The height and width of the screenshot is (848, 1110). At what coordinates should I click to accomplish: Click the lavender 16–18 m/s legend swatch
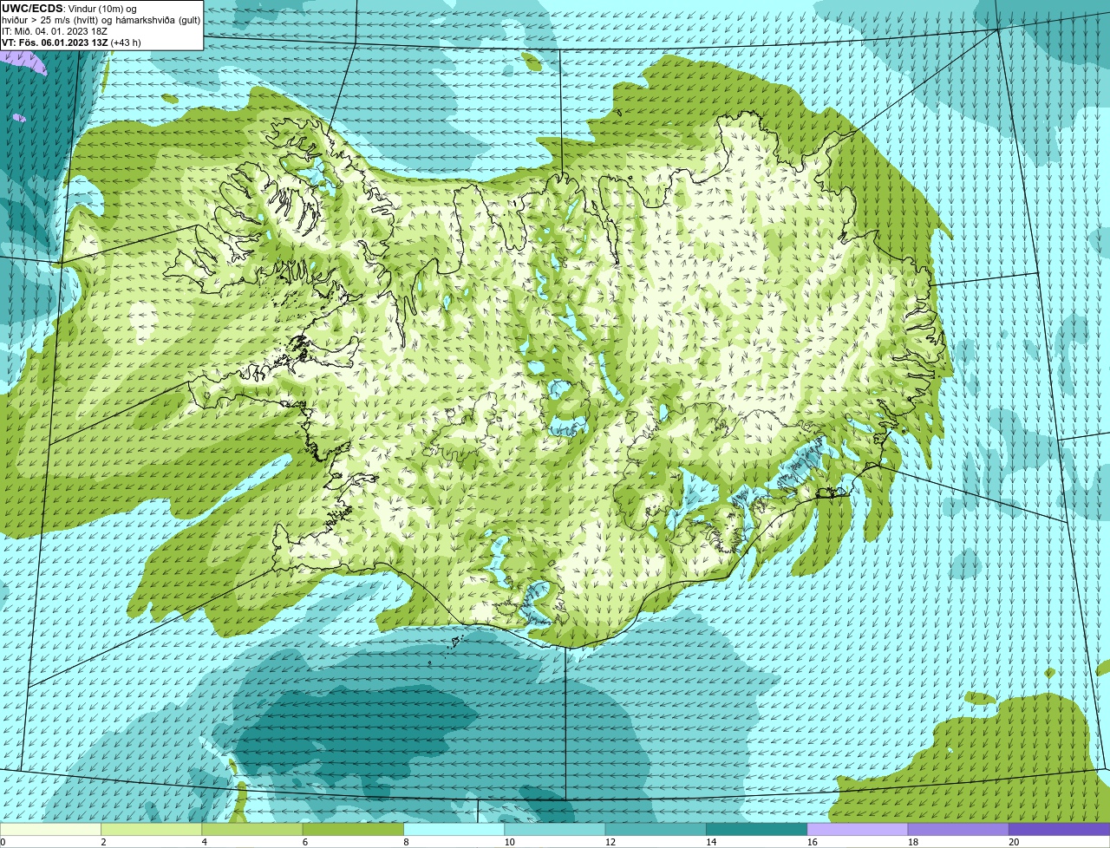pyautogui.click(x=858, y=830)
